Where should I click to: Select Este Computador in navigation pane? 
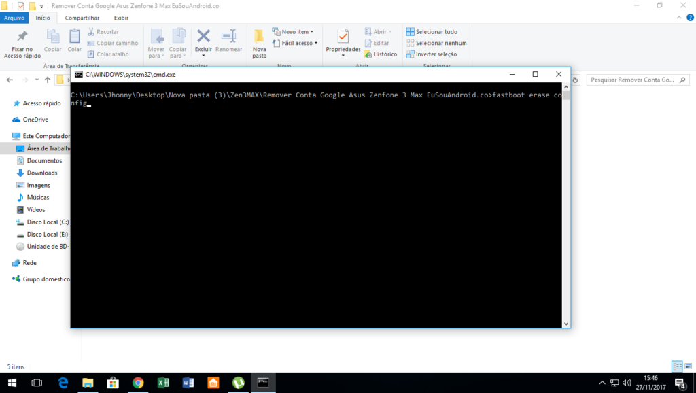click(x=41, y=136)
